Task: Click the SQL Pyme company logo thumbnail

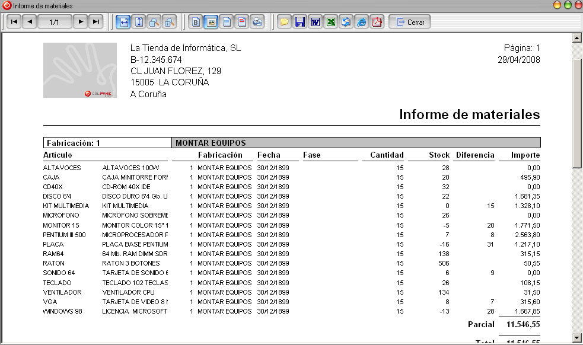Action: 80,71
